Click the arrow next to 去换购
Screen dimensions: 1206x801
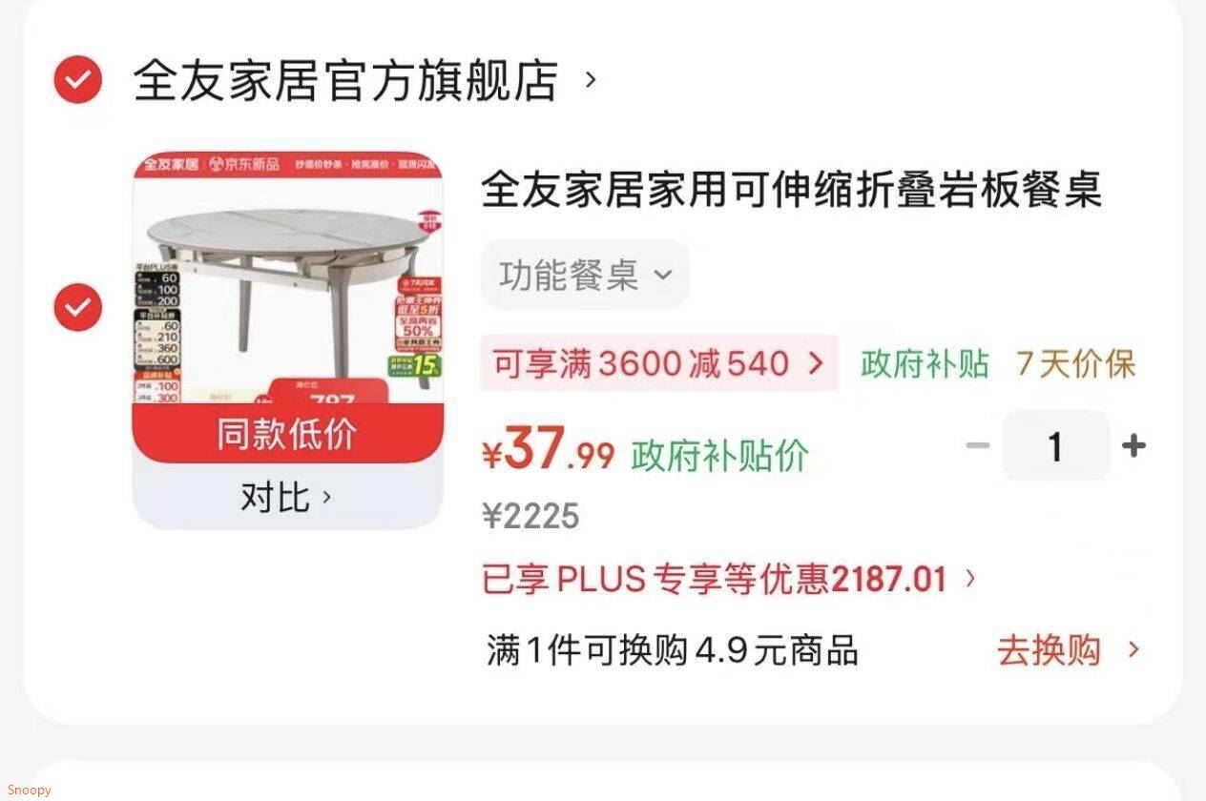pyautogui.click(x=1133, y=650)
